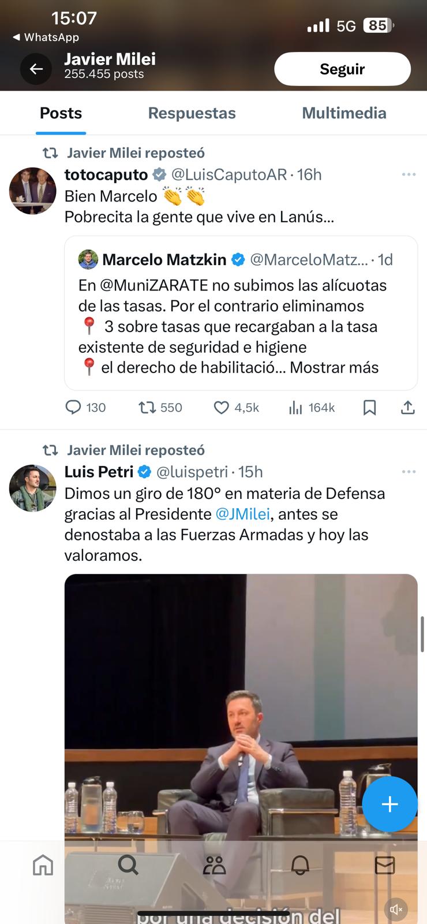Image resolution: width=427 pixels, height=924 pixels.
Task: Follow Javier Milei with the Seguir button
Action: pos(342,69)
